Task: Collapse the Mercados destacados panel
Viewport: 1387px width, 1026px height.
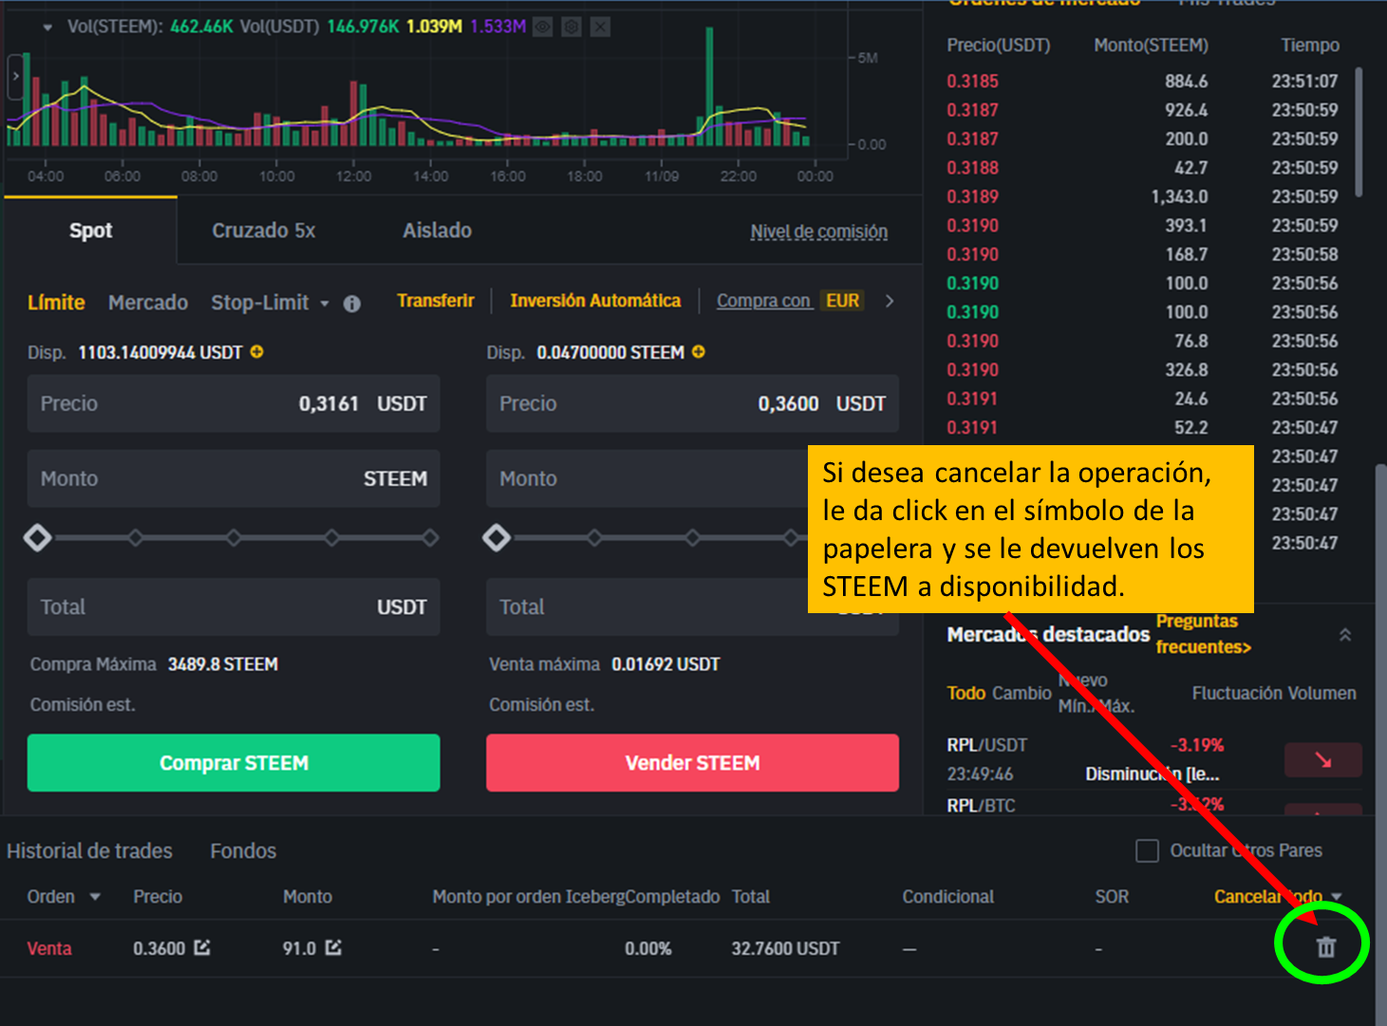Action: click(1345, 635)
